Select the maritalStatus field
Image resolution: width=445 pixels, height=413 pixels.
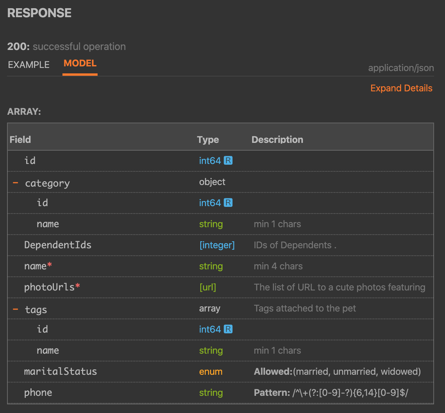[x=61, y=372]
